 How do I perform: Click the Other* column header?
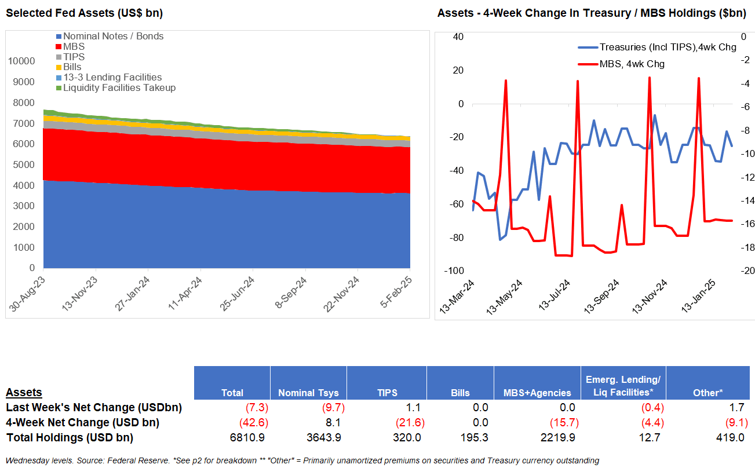(707, 393)
